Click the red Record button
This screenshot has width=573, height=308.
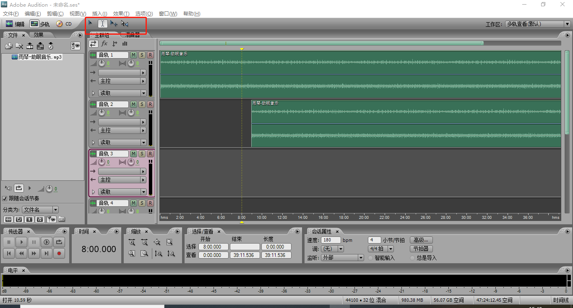(59, 253)
